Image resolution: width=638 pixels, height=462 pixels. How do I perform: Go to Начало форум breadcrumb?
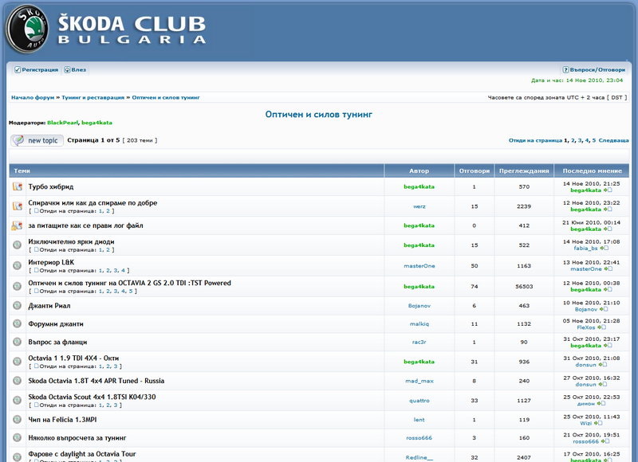33,97
